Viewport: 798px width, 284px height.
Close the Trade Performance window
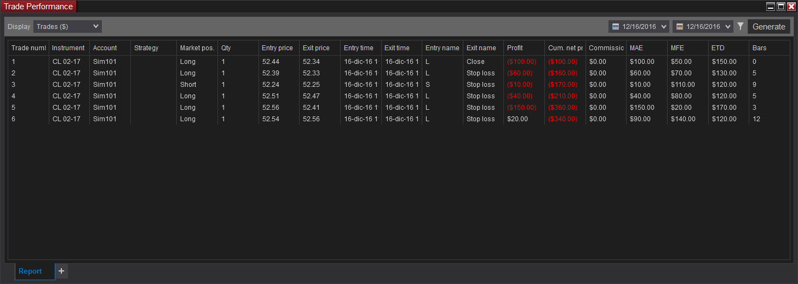[x=791, y=7]
